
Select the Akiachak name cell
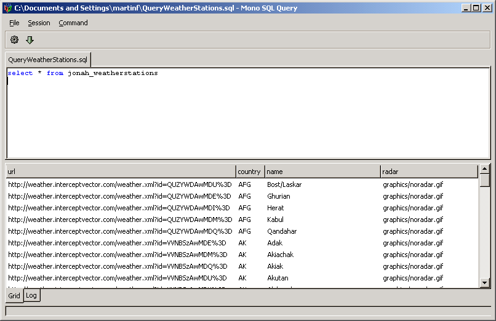(x=280, y=255)
